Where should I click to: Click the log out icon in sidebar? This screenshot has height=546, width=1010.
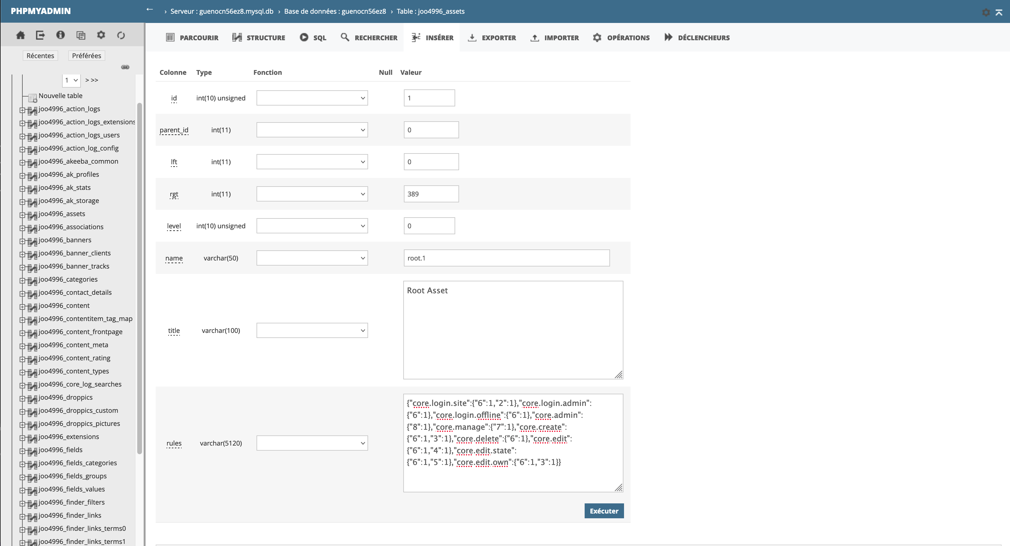40,35
